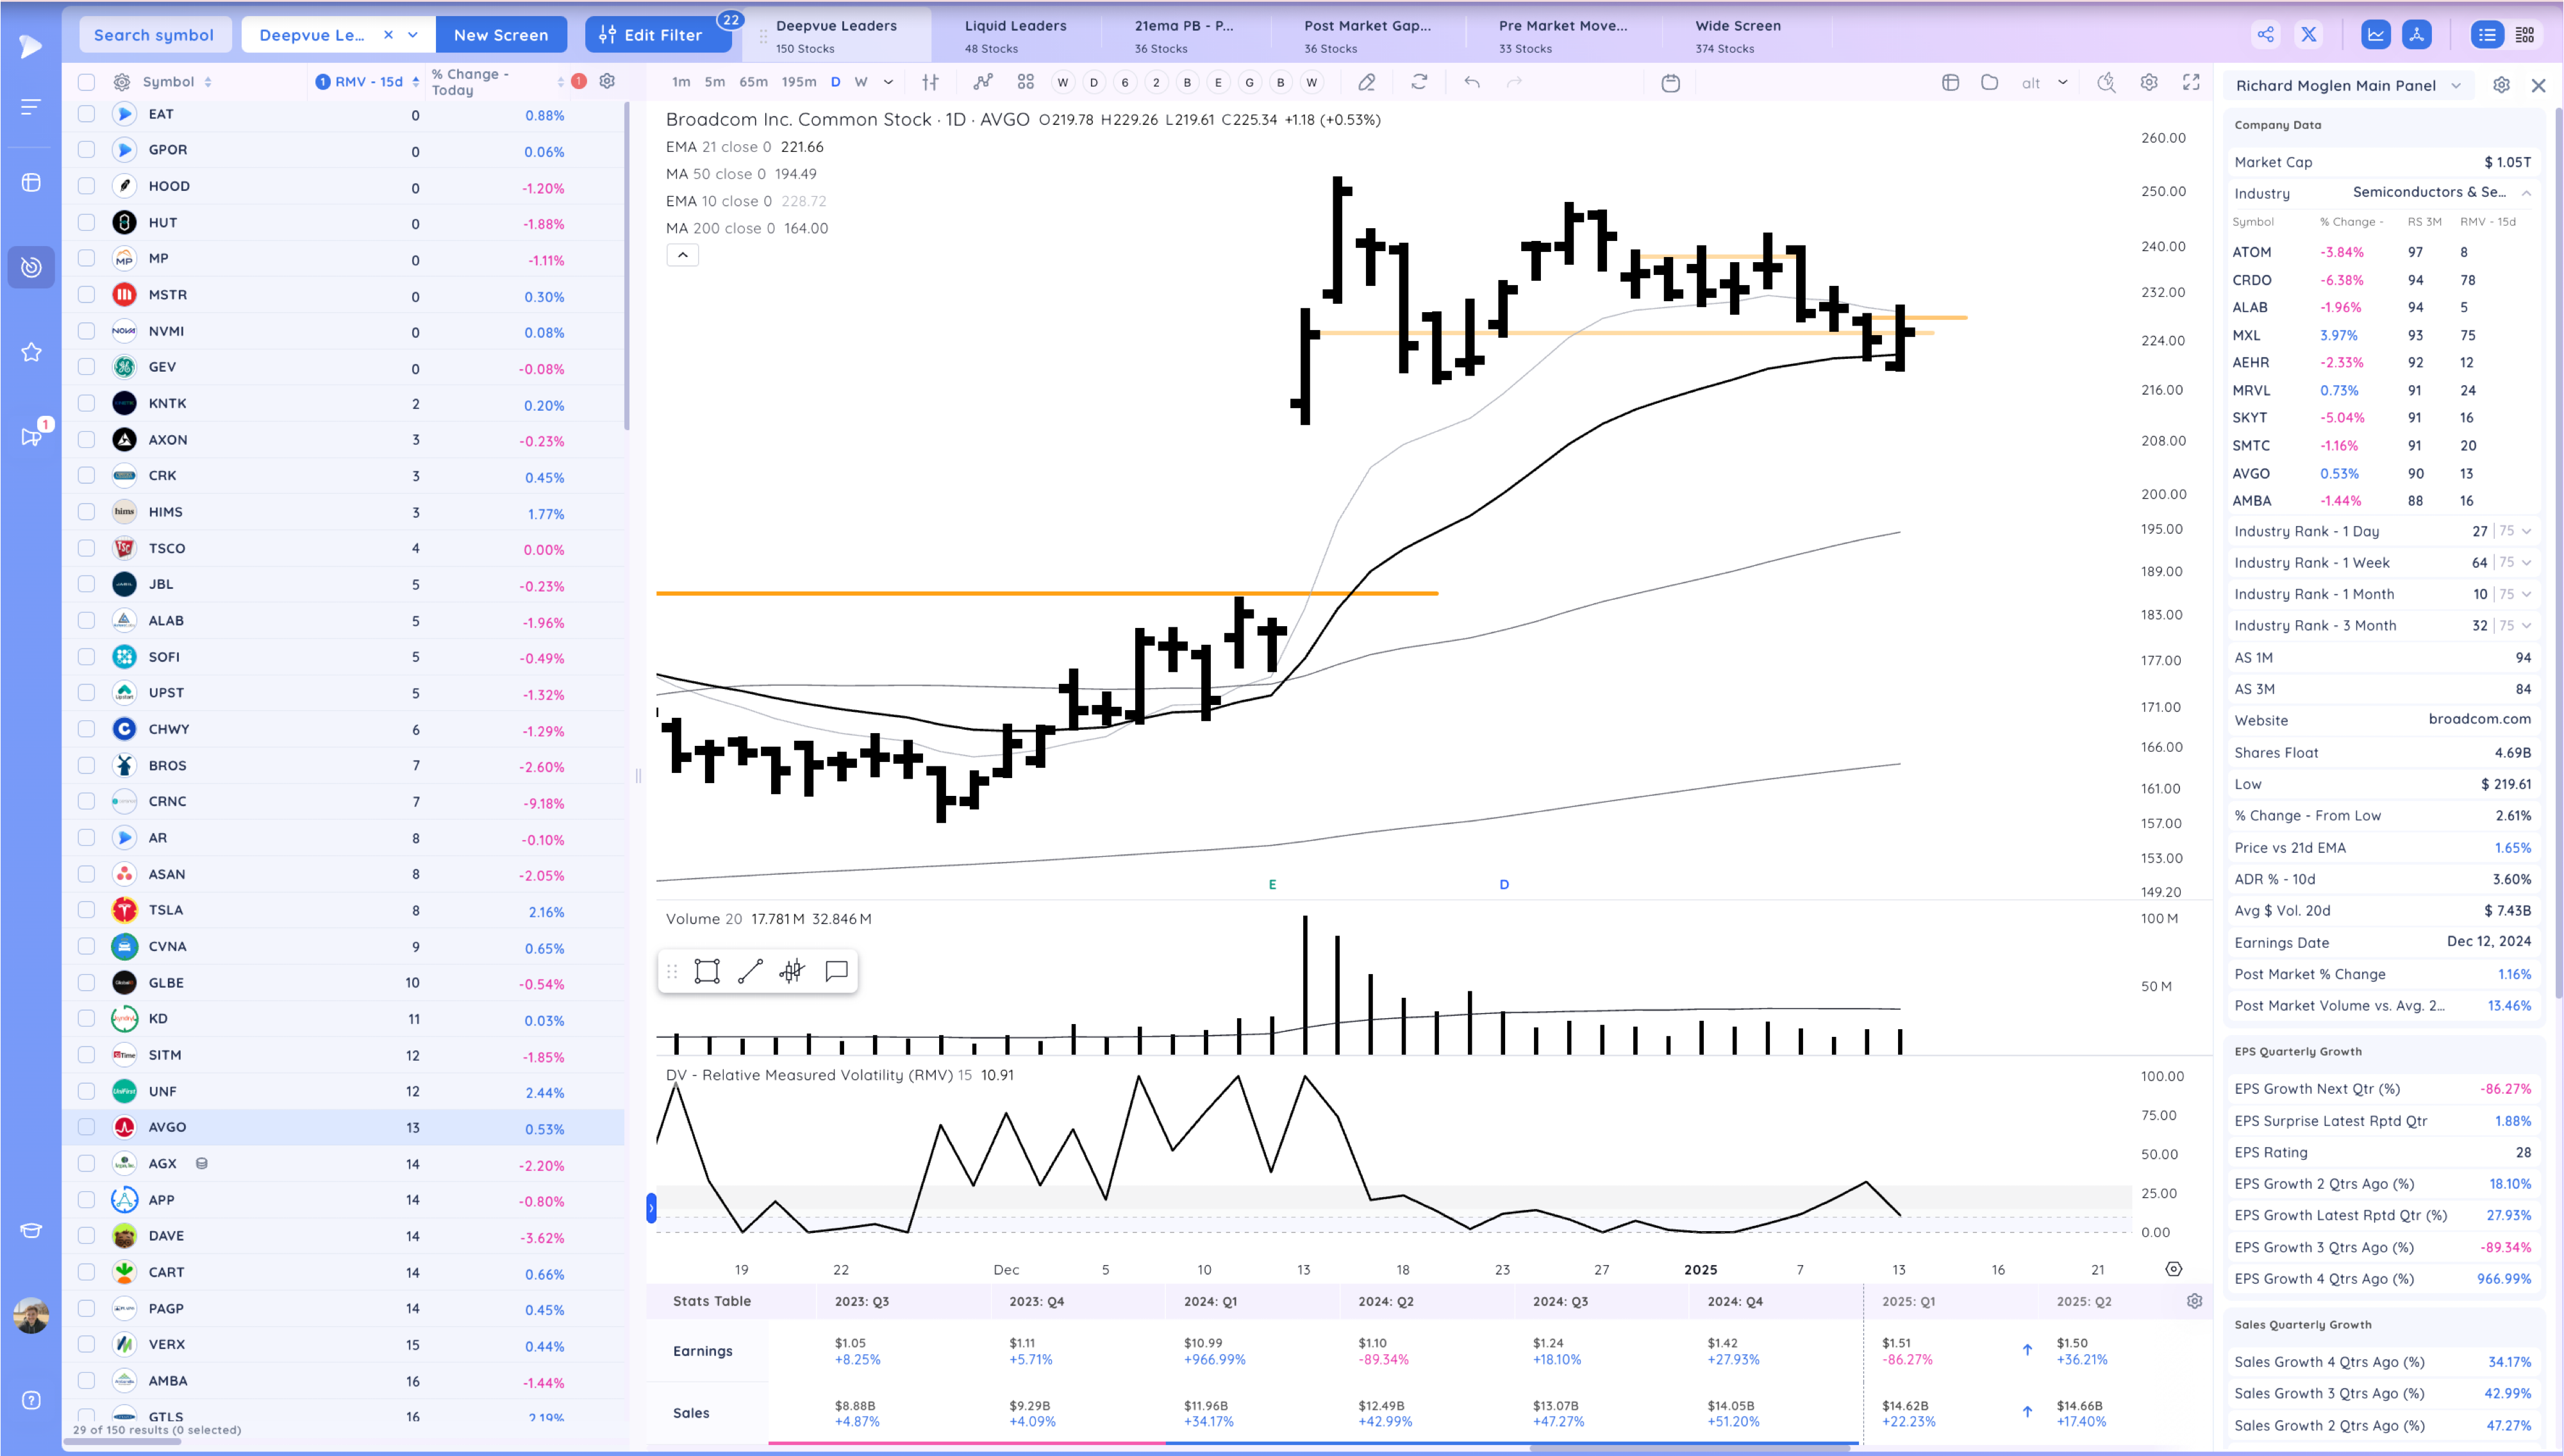Tick the select-all checkbox in the screener header

click(x=86, y=82)
